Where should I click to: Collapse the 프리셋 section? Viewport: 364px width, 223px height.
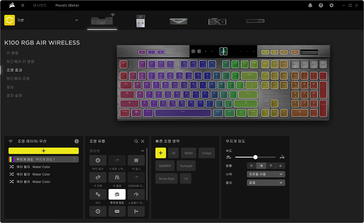point(143,151)
